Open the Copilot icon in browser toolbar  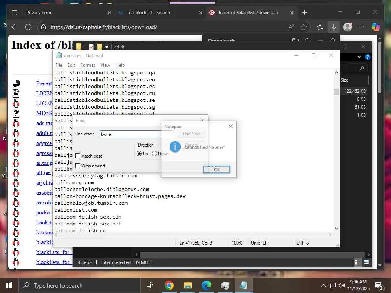point(376,27)
